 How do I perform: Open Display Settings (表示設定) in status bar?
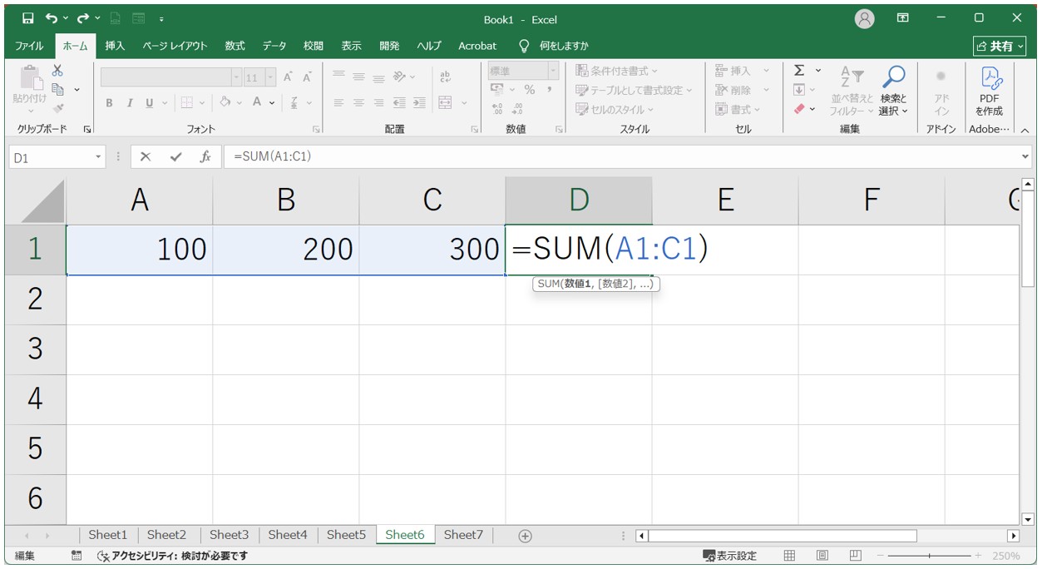729,556
